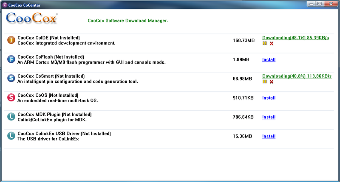Image resolution: width=340 pixels, height=182 pixels.
Task: Install CooCox MDK Plugin
Action: click(x=269, y=117)
